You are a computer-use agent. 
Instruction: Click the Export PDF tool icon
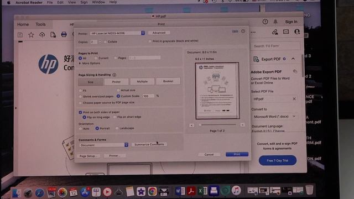pyautogui.click(x=256, y=59)
